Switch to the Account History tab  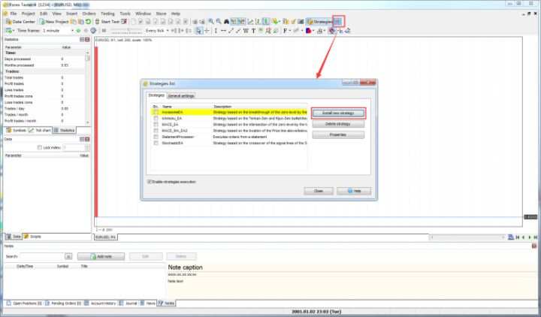coord(100,303)
